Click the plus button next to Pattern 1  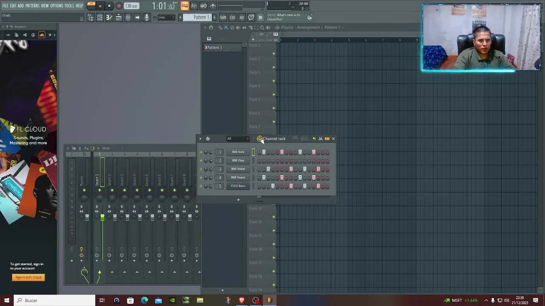coord(214,17)
